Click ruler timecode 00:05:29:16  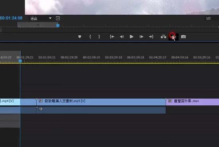(x=202, y=57)
